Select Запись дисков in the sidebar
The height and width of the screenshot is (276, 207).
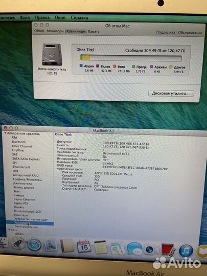point(24,188)
